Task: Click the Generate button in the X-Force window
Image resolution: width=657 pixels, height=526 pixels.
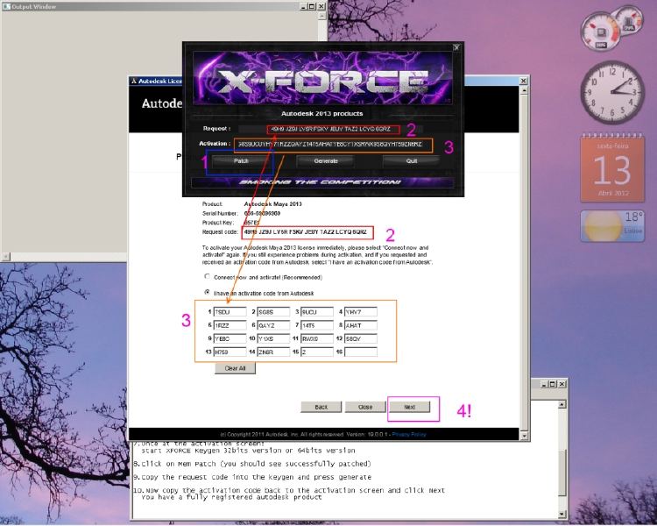Action: 326,161
